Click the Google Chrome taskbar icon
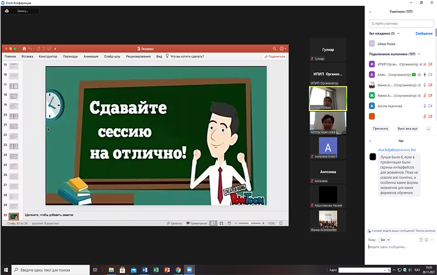This screenshot has height=275, width=437. [x=178, y=270]
